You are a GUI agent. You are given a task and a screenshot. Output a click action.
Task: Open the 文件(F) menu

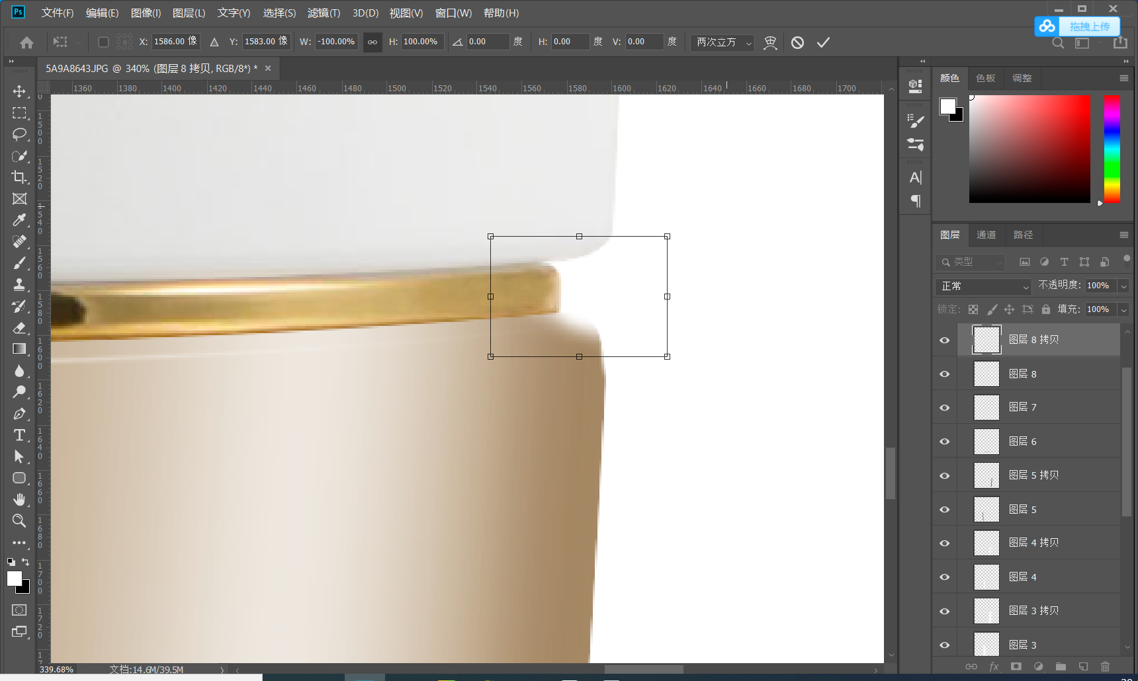tap(58, 13)
